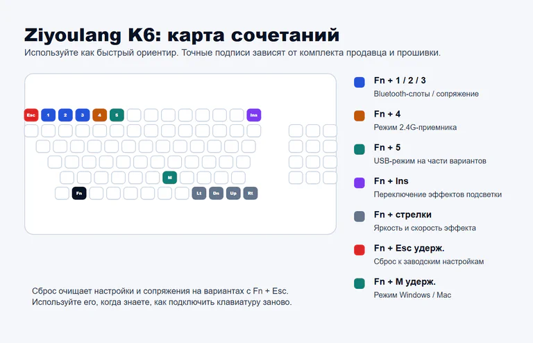Click text 'Режим Windows / Mac'

point(413,295)
